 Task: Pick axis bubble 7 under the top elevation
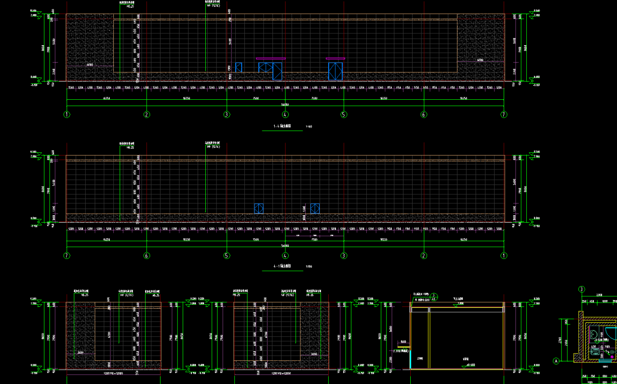click(x=504, y=115)
